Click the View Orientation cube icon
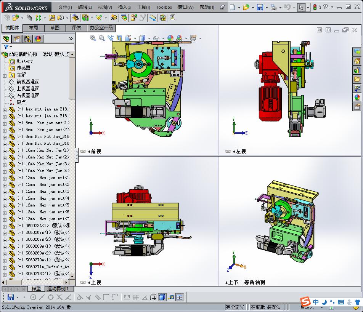Viewport: 363px width, 312px height. pos(128,38)
